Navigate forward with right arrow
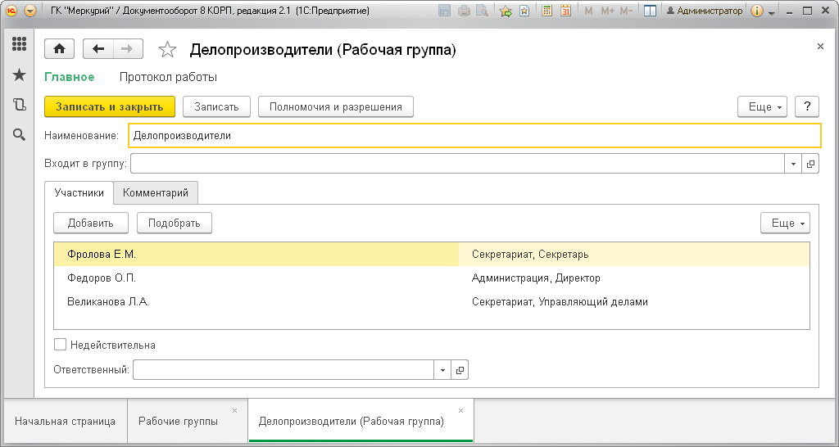Image resolution: width=839 pixels, height=447 pixels. click(127, 49)
